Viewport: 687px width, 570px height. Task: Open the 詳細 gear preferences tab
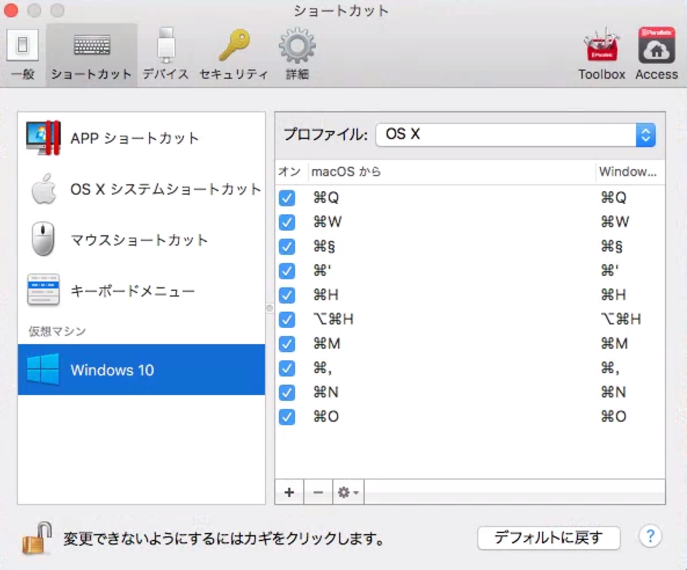point(297,55)
